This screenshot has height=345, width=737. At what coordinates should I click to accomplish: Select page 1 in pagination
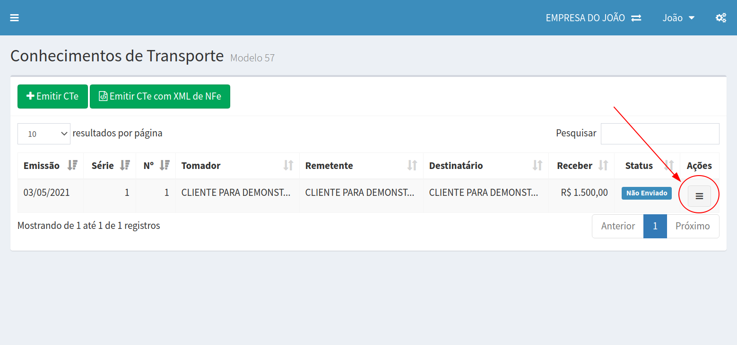coord(655,226)
